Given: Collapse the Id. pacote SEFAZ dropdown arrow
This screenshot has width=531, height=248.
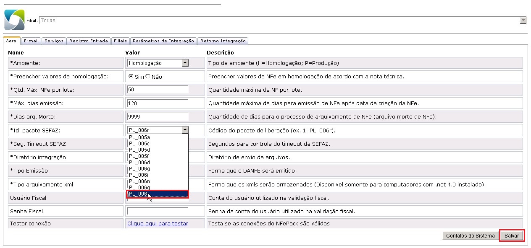Looking at the screenshot, I should click(x=185, y=130).
